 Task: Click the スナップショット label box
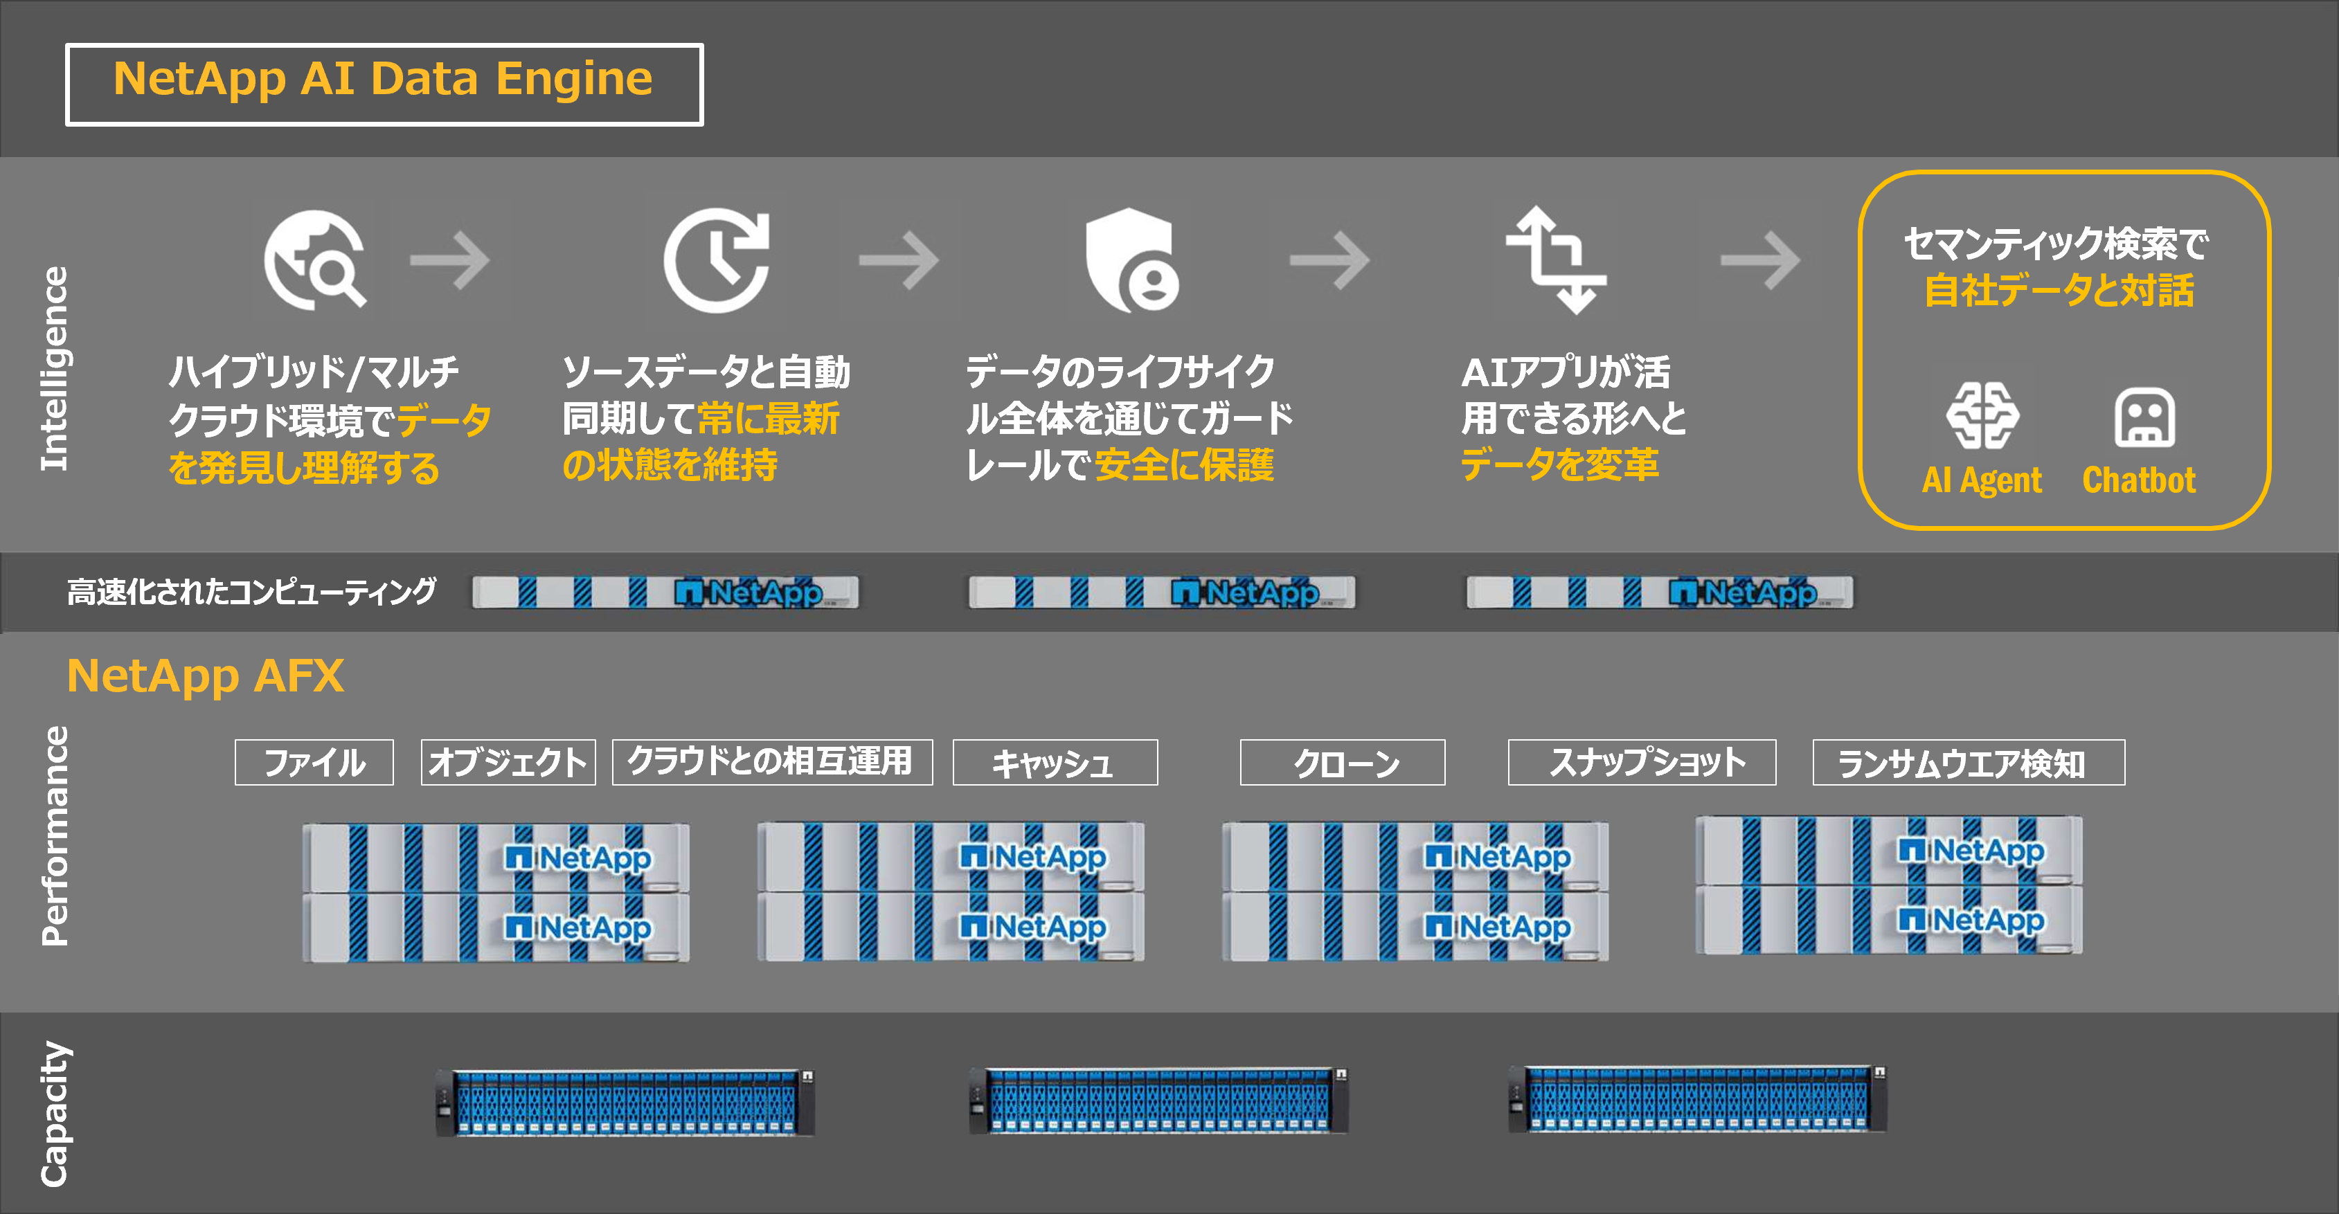coord(1642,762)
